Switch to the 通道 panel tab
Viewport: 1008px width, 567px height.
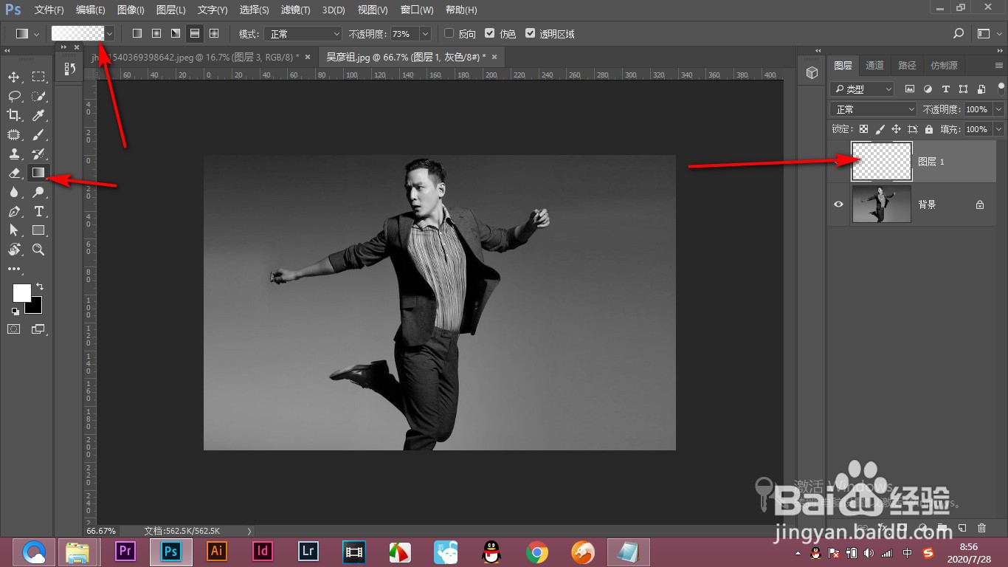coord(874,66)
